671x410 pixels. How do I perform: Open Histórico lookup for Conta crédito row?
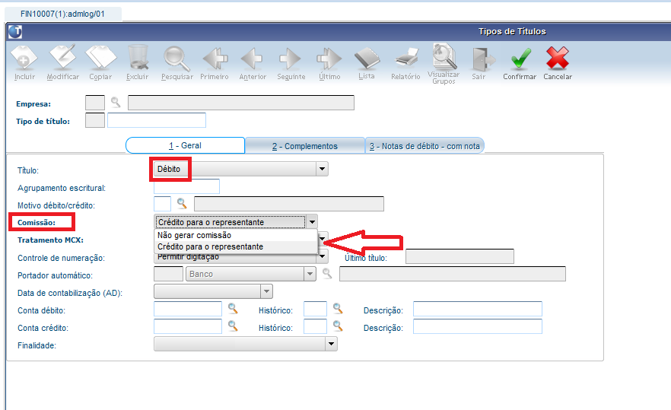(338, 326)
